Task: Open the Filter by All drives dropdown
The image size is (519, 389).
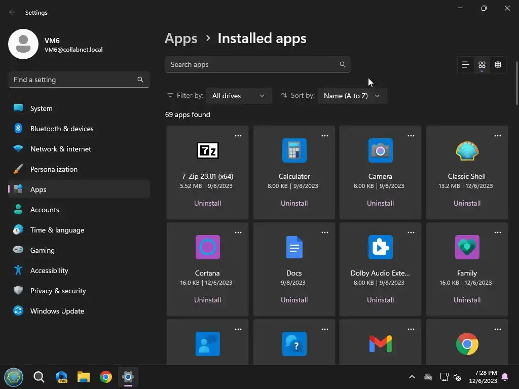Action: click(239, 96)
